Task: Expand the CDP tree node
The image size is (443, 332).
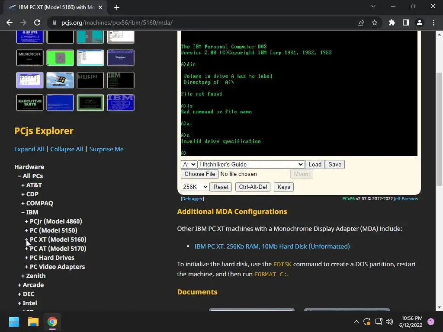Action: [x=23, y=194]
